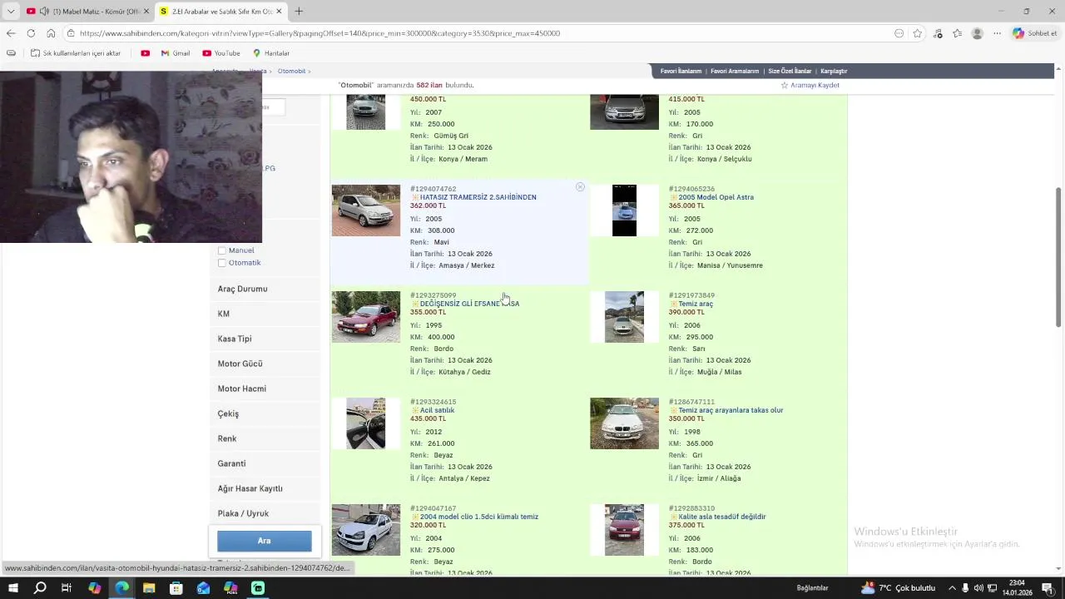Click Favori Aramalarım menu item
Screen dimensions: 1065x599
(735, 72)
